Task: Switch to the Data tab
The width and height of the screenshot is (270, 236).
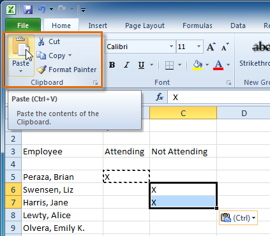Action: 238,26
